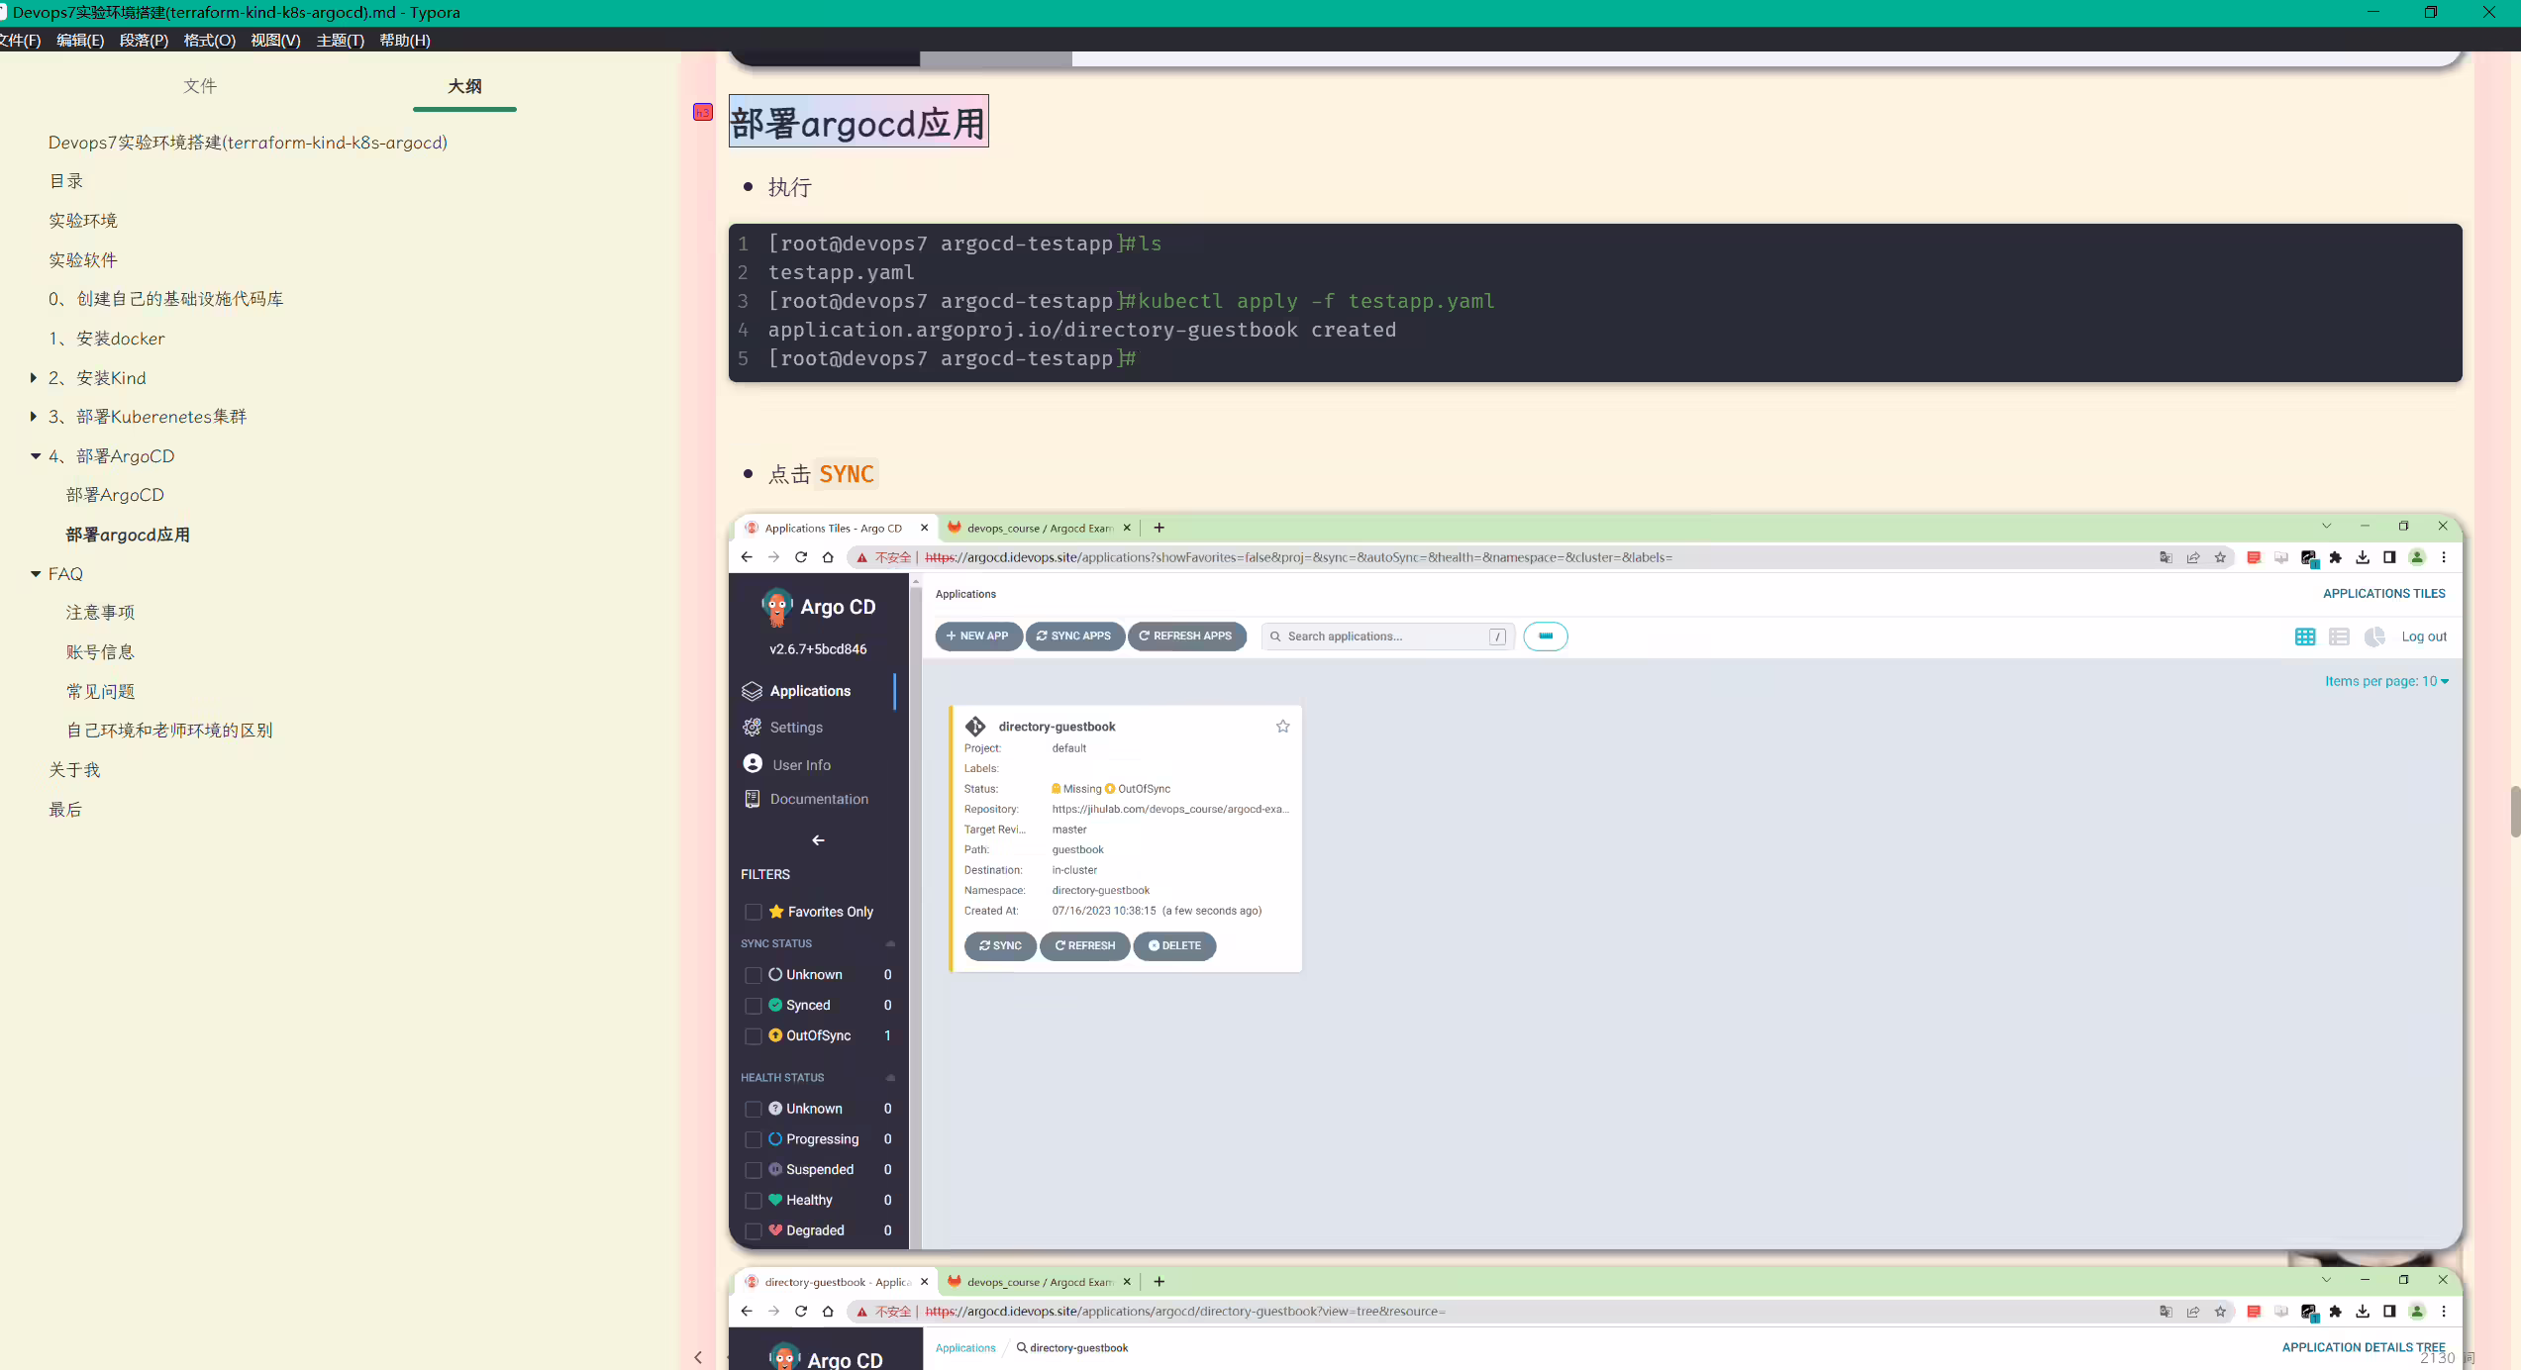2521x1370 pixels.
Task: Open the 编辑(E) menu
Action: tap(80, 40)
